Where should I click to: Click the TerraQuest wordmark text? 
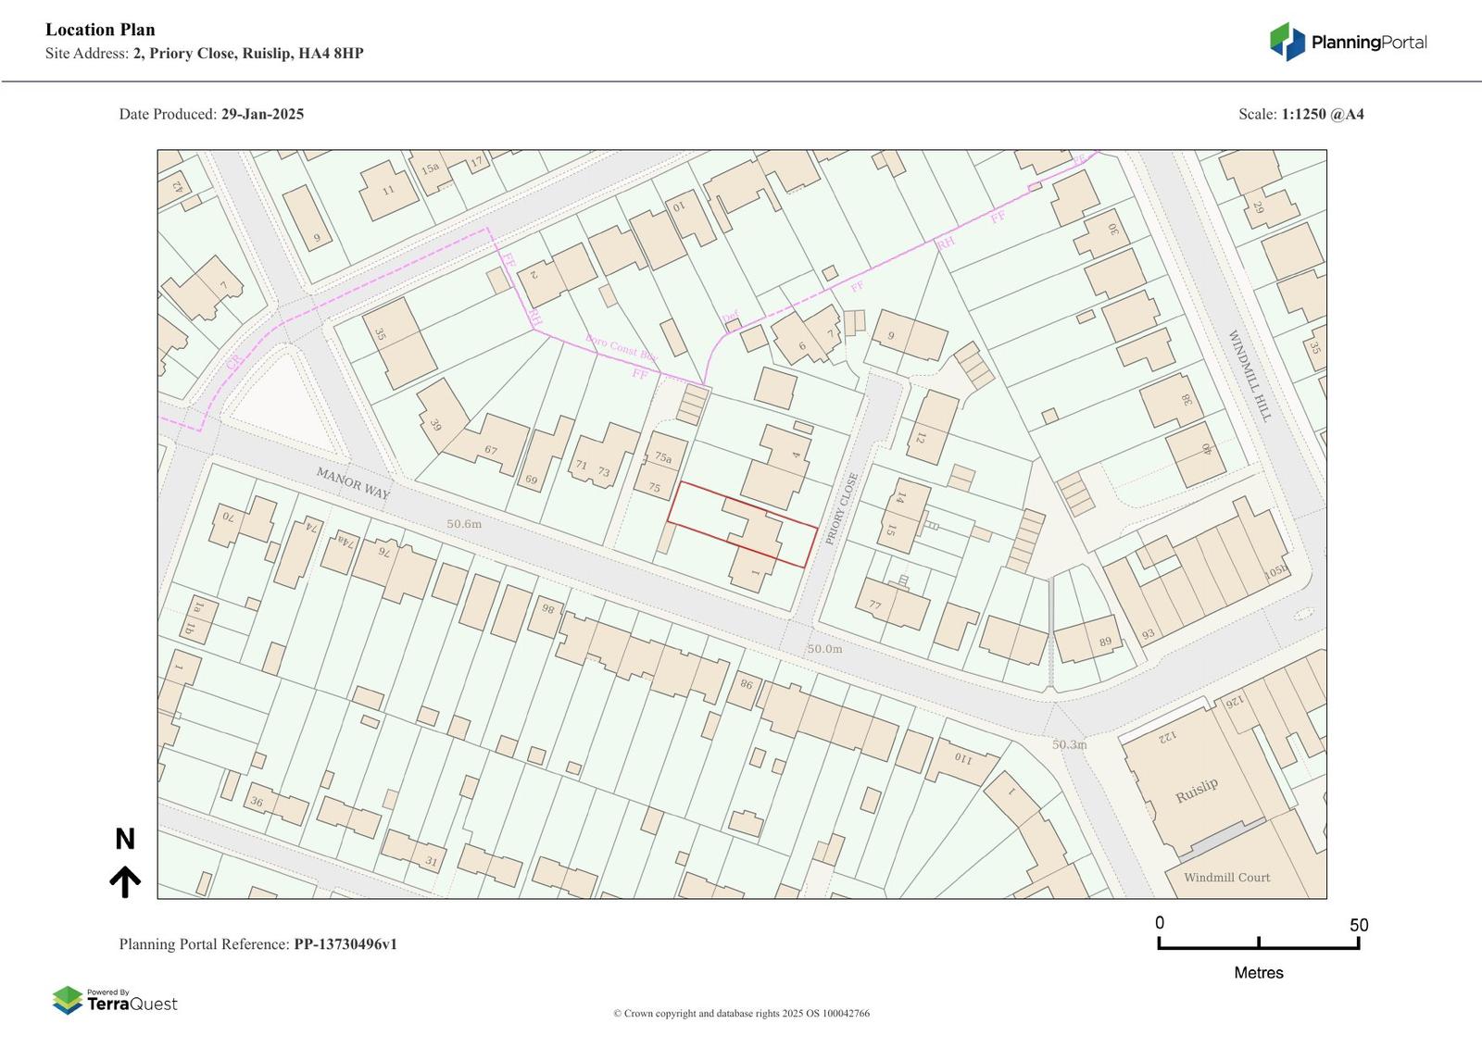coord(132,1004)
